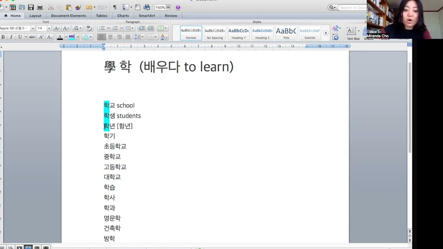Image resolution: width=443 pixels, height=249 pixels.
Task: Toggle Bold formatting
Action: (x=3, y=37)
